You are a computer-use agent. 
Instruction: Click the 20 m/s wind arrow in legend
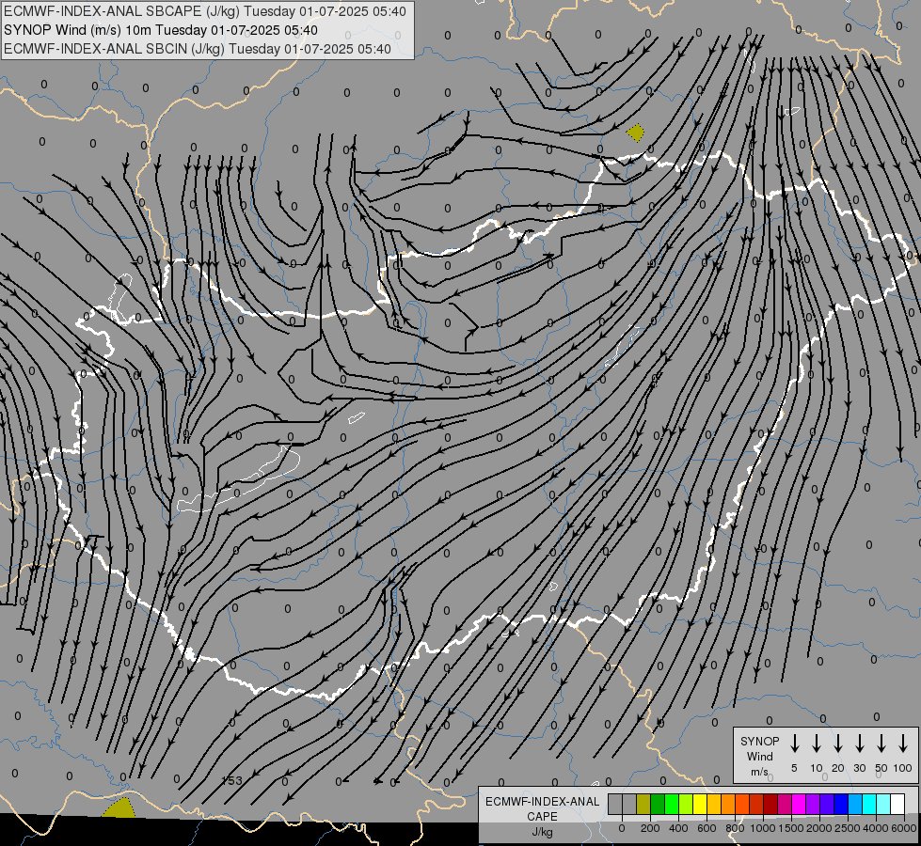pyautogui.click(x=838, y=743)
